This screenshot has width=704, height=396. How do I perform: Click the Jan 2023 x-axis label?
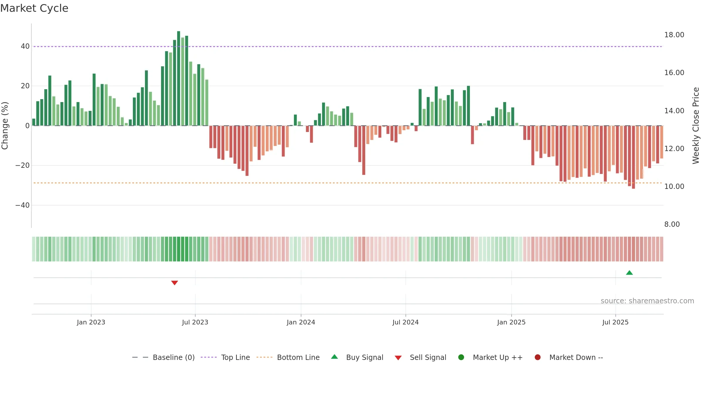click(91, 322)
